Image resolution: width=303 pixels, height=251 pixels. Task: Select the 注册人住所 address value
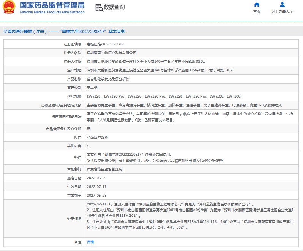tap(146, 62)
